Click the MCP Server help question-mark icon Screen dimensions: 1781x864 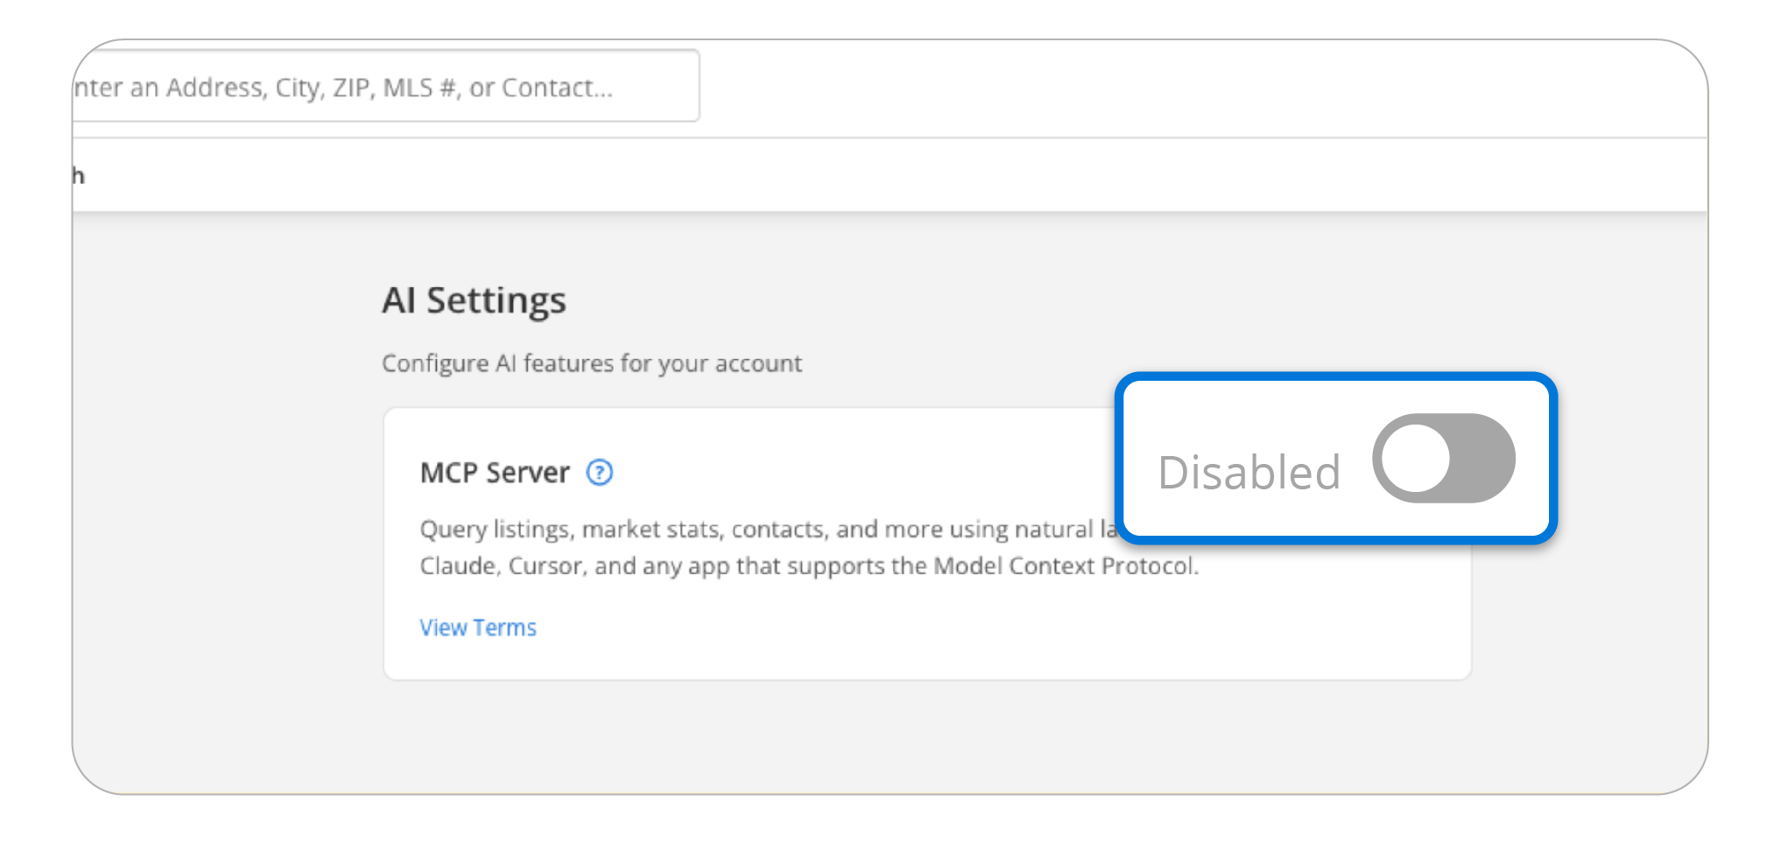point(599,473)
